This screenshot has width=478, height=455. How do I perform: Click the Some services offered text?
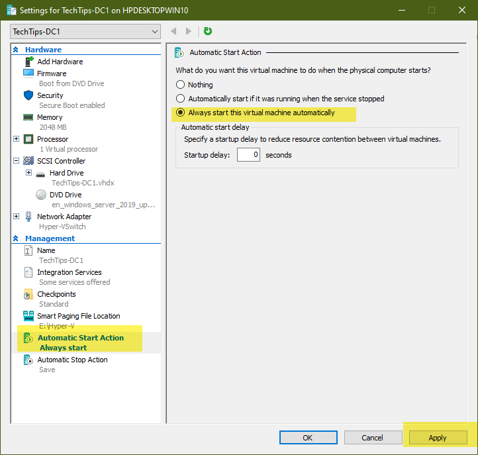pos(75,282)
